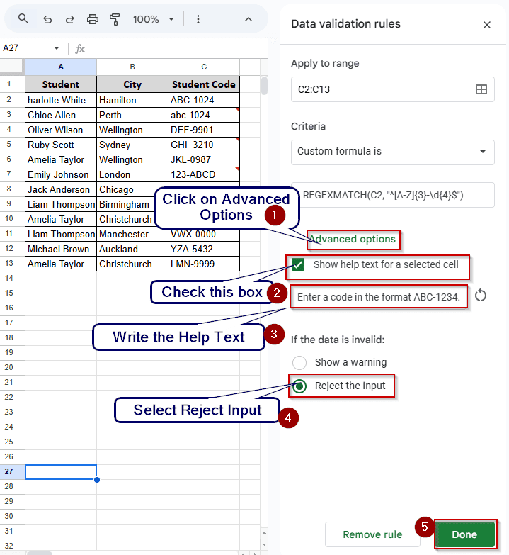Viewport: 509px width, 555px height.
Task: Click cell containing LMN-9999
Action: [x=204, y=264]
